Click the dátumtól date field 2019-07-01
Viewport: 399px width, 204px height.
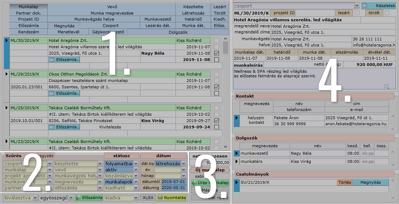173,182
